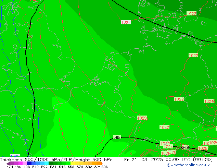The height and width of the screenshot is (168, 217).
Task: Click the legend value '498'
Action: (27, 167)
